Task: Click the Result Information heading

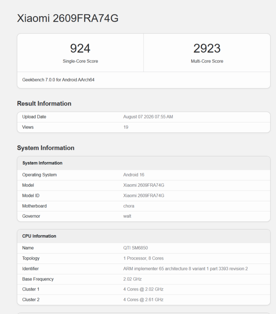Action: [44, 104]
